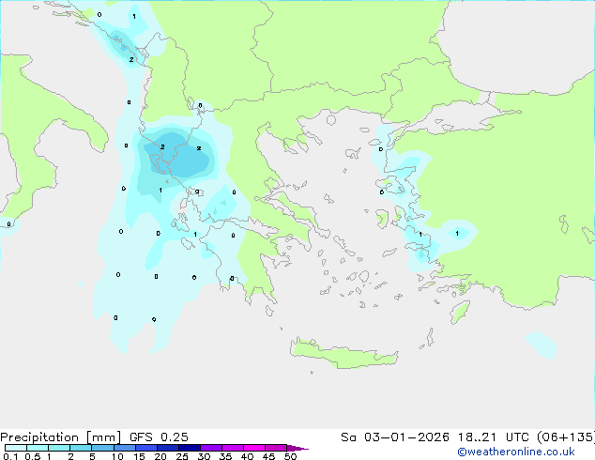
Task: Select the 0.5–1 mm legend color swatch
Action: click(x=38, y=448)
